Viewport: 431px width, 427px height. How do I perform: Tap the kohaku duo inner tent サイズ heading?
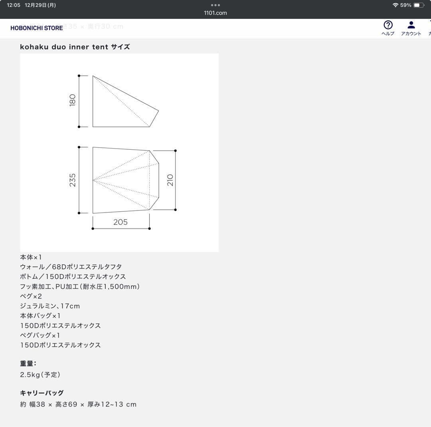point(75,47)
